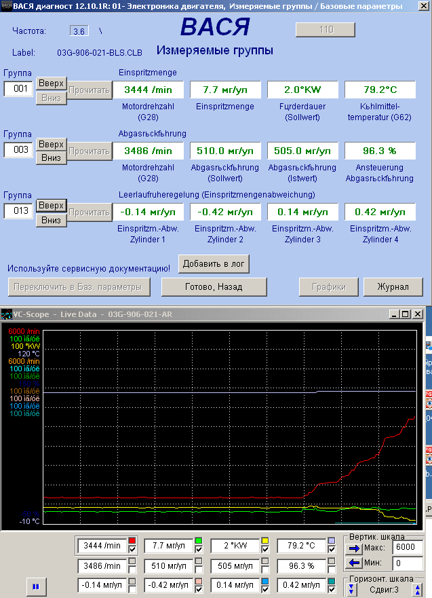Click the left-arrow icon next to Мин
This screenshot has height=598, width=432.
[354, 563]
